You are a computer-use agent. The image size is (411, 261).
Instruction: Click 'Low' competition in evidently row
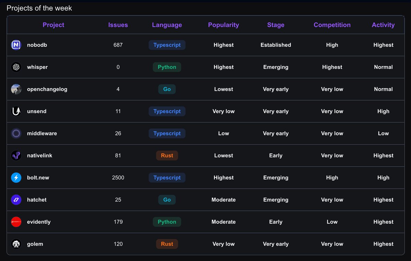[x=332, y=222]
